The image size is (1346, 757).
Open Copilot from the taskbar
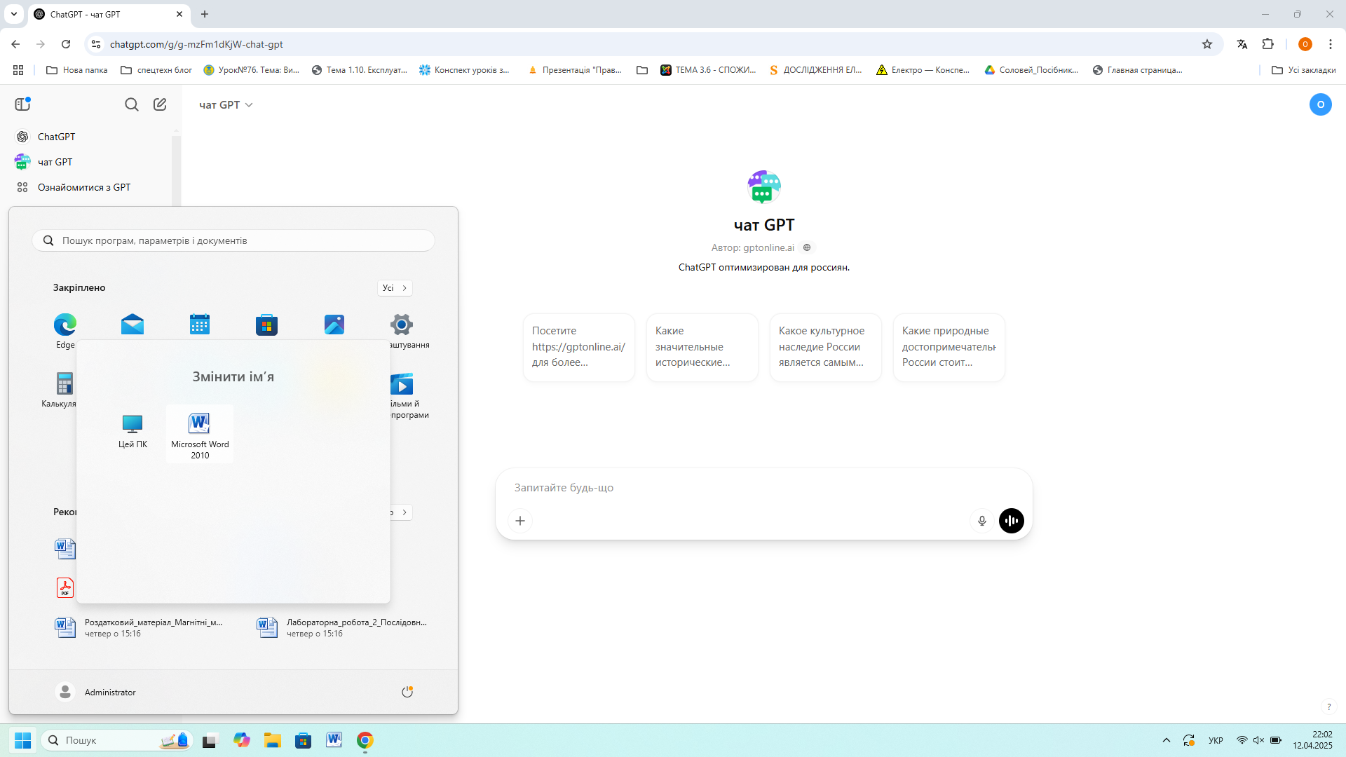pyautogui.click(x=242, y=740)
